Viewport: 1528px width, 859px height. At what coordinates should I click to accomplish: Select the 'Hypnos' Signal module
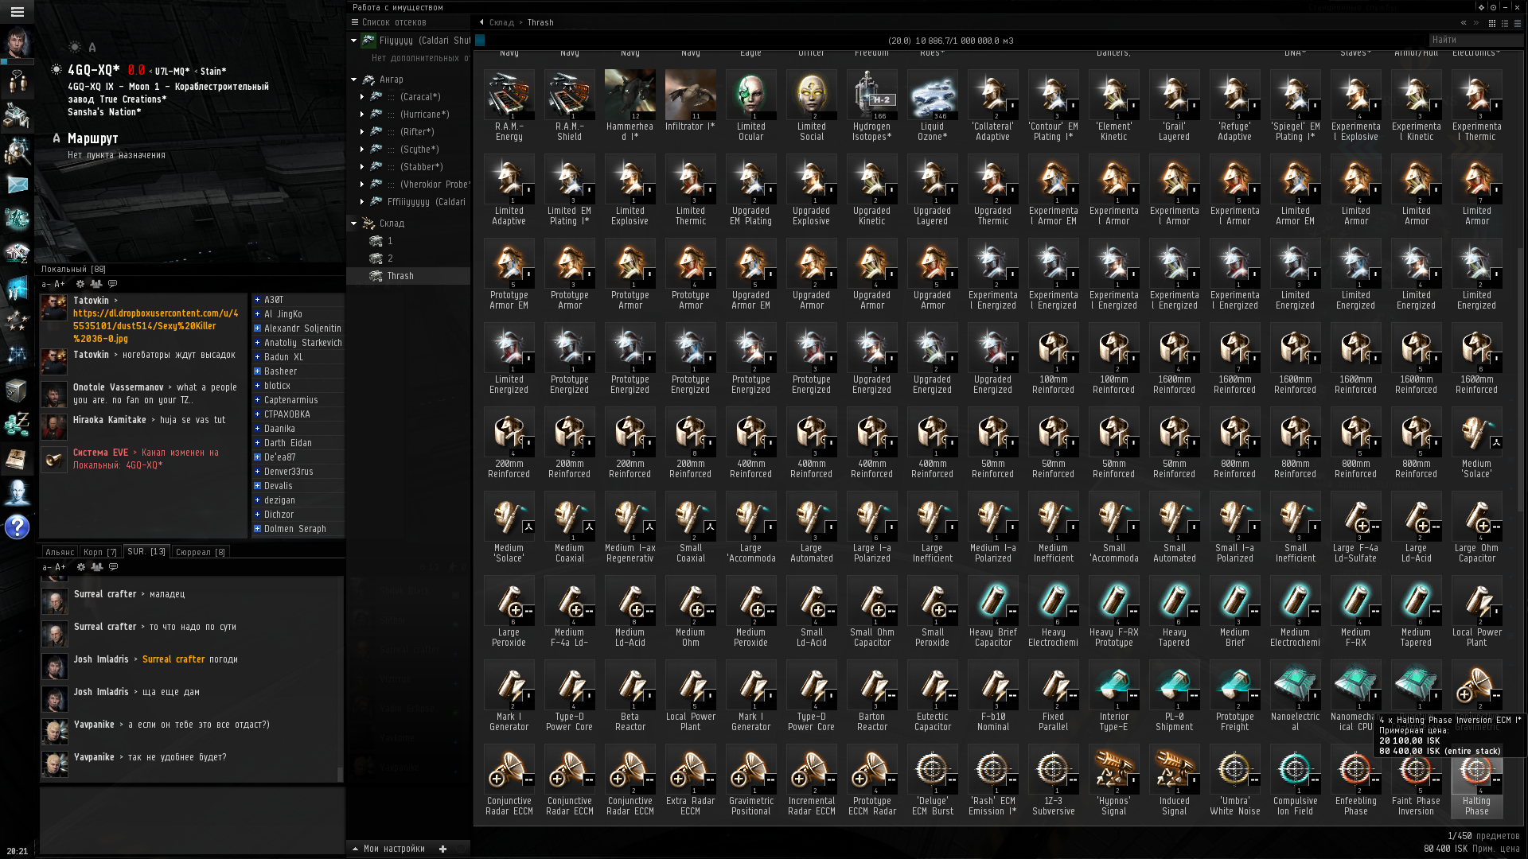click(1113, 780)
